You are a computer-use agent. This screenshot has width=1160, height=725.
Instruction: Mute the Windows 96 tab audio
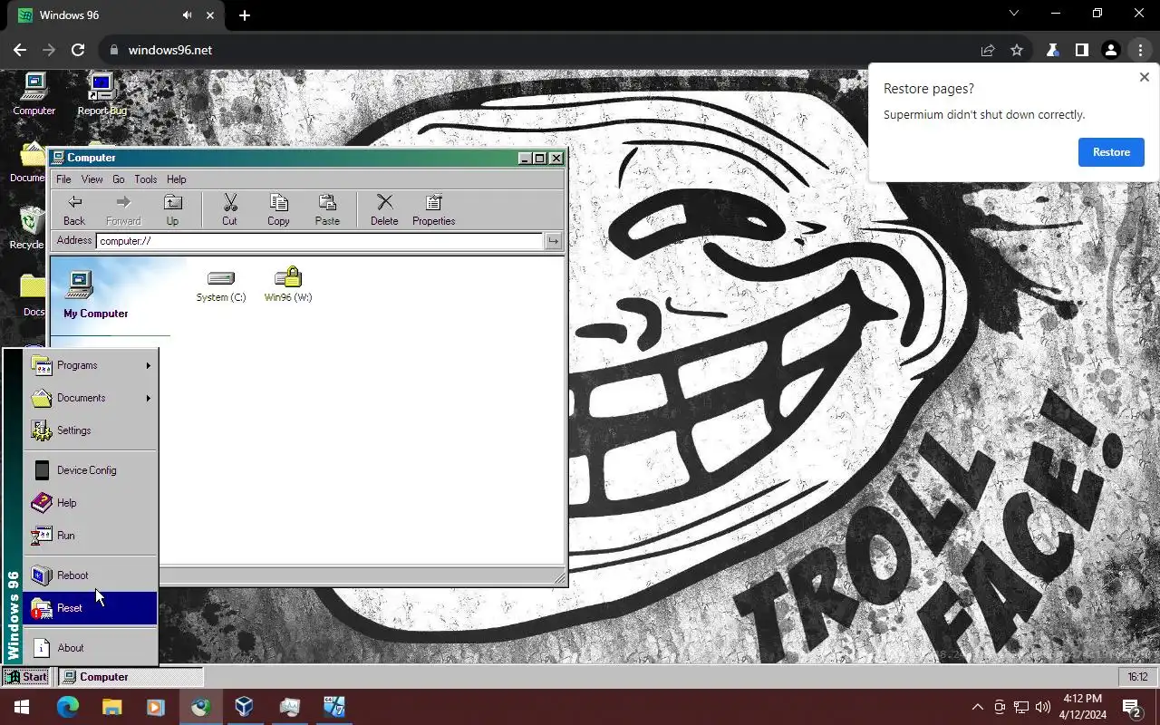pyautogui.click(x=187, y=15)
